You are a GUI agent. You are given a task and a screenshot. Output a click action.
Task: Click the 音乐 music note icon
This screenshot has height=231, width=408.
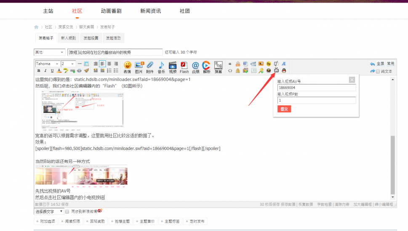pos(161,67)
